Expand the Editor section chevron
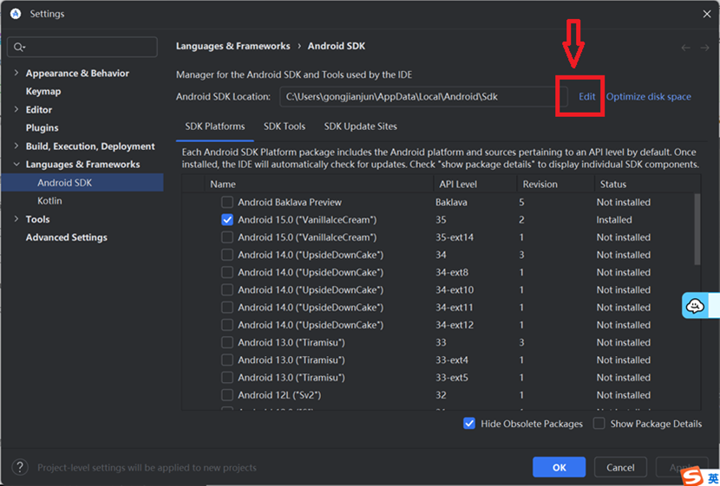This screenshot has width=720, height=486. [16, 109]
